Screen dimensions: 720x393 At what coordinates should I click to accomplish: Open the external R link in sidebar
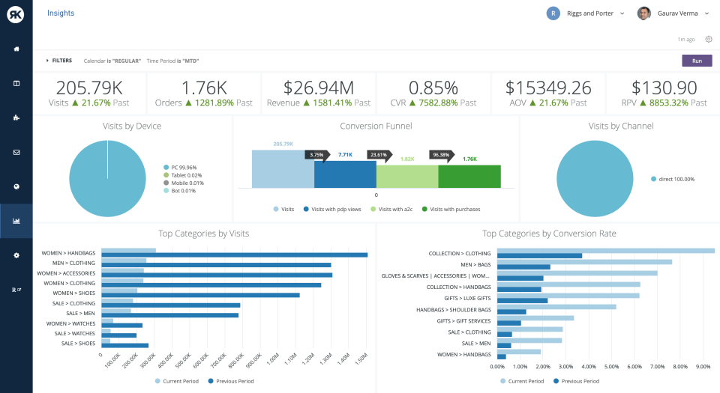coord(16,290)
